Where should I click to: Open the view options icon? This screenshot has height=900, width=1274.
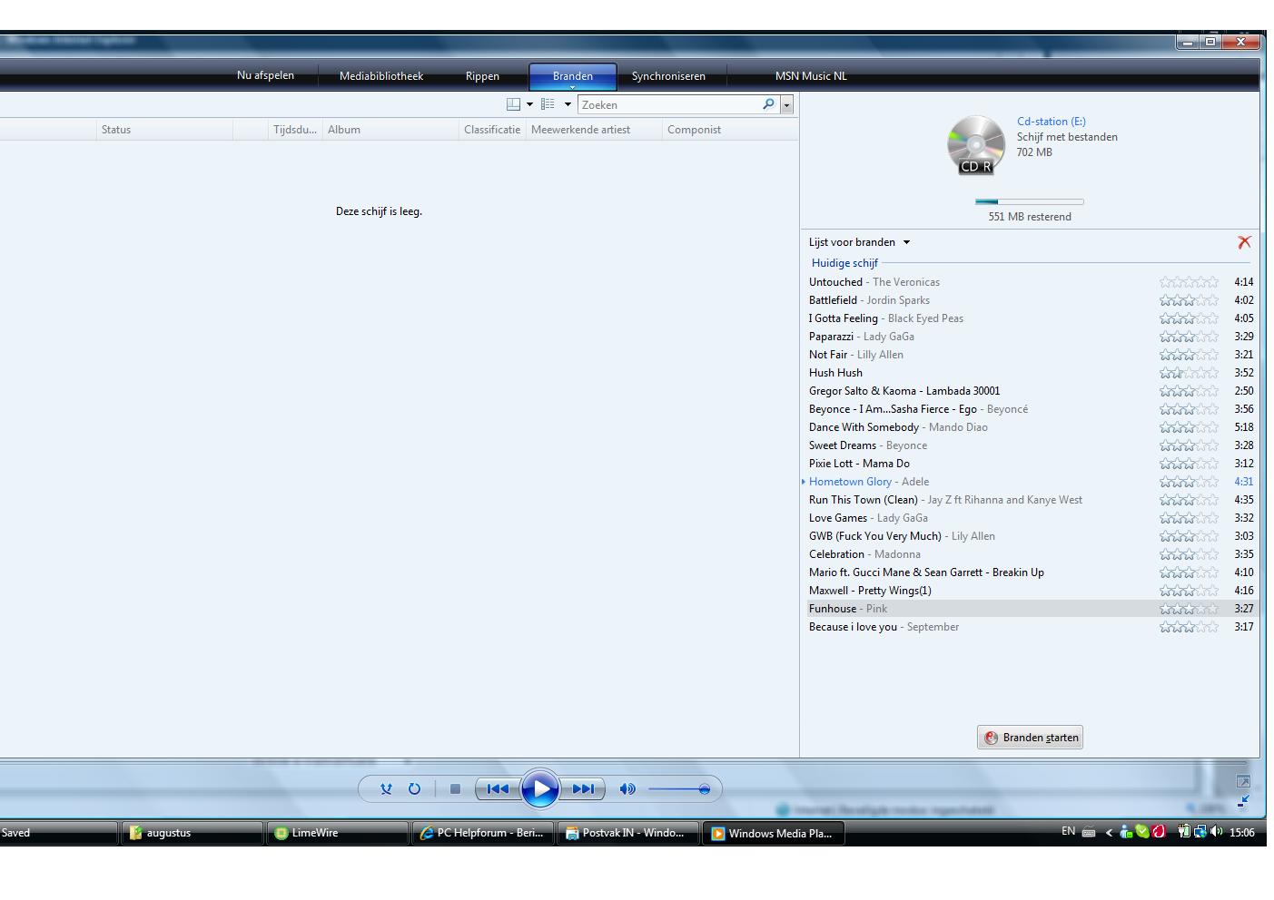coord(548,104)
